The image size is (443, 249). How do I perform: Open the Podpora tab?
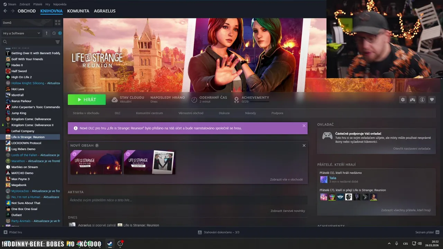[x=277, y=113]
